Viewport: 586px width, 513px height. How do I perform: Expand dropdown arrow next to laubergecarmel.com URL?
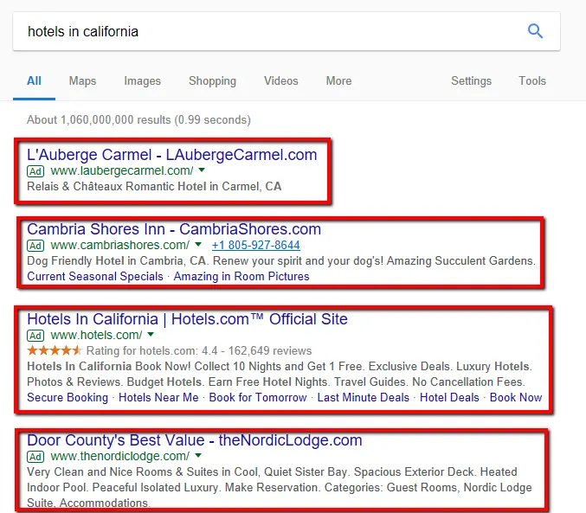coord(202,171)
